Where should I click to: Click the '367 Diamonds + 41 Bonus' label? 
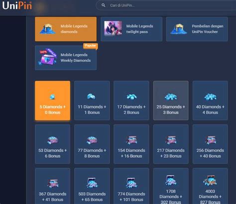[x=52, y=197]
